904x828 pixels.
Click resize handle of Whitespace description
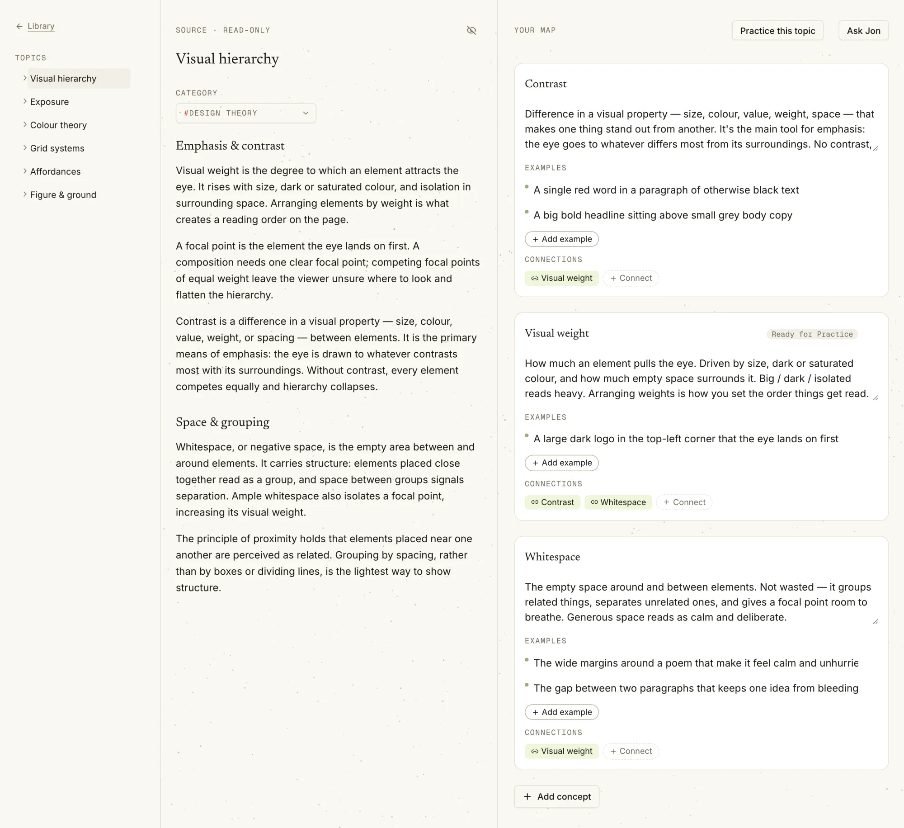tap(876, 621)
